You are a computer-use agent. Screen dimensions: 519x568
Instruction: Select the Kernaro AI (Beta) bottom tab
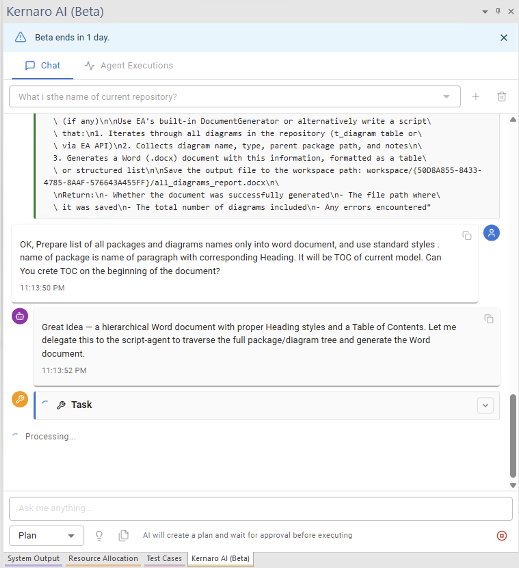pos(221,559)
